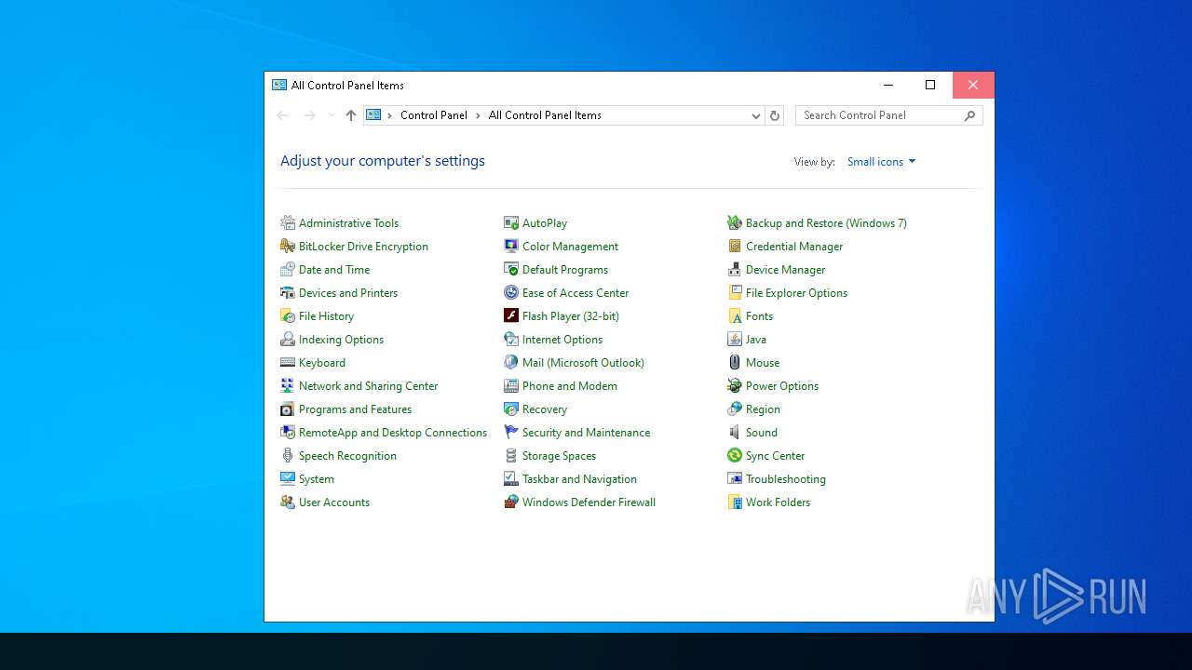The height and width of the screenshot is (670, 1192).
Task: Open the Ease of Access Center icon
Action: (511, 293)
